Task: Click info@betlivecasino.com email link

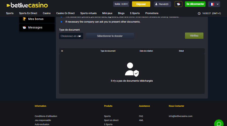Action: pyautogui.click(x=181, y=116)
